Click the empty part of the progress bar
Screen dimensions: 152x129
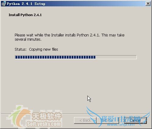(116, 57)
